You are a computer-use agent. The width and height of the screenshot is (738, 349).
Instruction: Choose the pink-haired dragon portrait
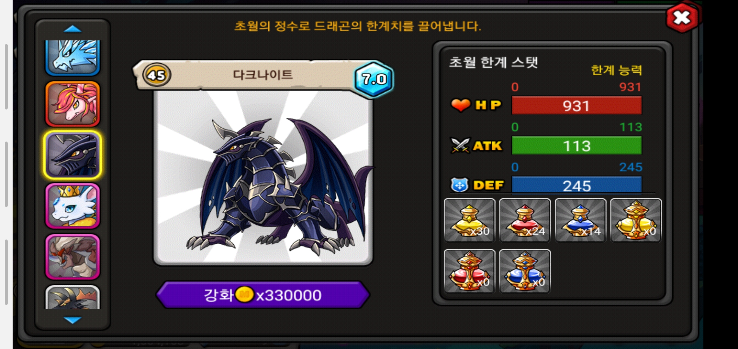pyautogui.click(x=73, y=104)
